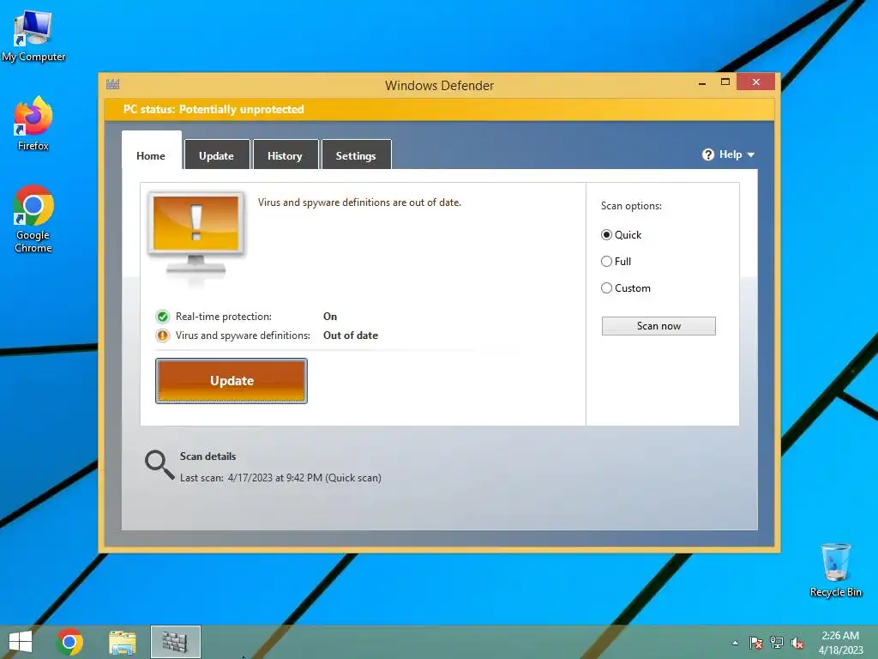Click the green real-time protection check icon
The image size is (878, 659).
(x=162, y=317)
